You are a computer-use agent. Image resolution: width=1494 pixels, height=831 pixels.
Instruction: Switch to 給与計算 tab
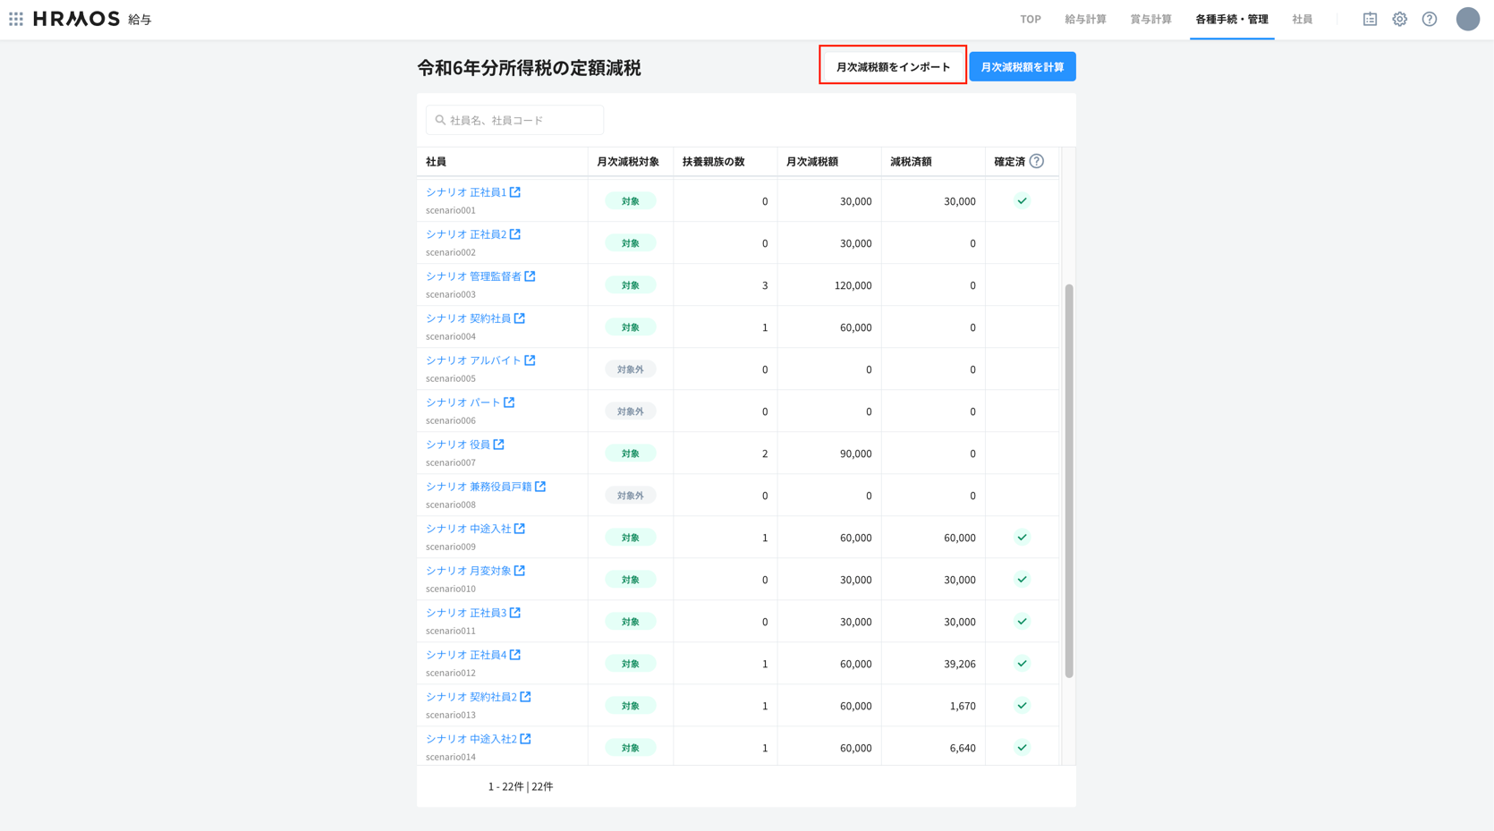click(1085, 19)
